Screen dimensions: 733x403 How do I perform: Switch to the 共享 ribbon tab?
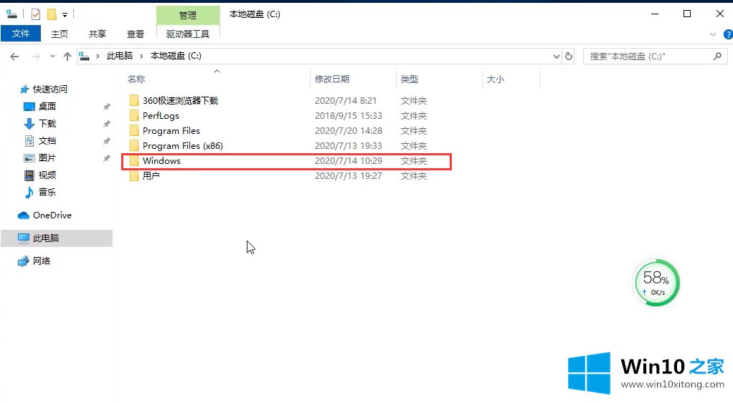[x=98, y=34]
